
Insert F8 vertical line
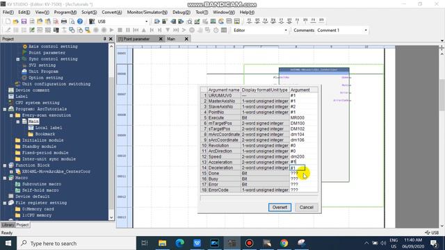(x=297, y=21)
